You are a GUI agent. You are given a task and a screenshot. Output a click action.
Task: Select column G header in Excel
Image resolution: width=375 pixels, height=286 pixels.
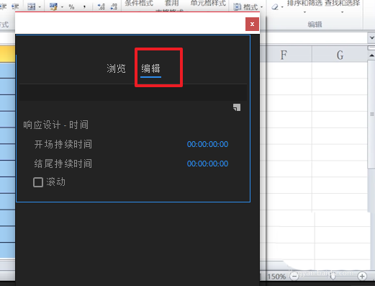[x=340, y=55]
